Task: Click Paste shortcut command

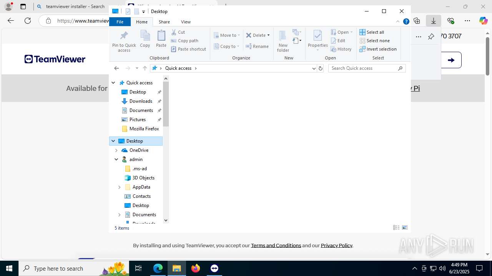Action: (x=188, y=49)
